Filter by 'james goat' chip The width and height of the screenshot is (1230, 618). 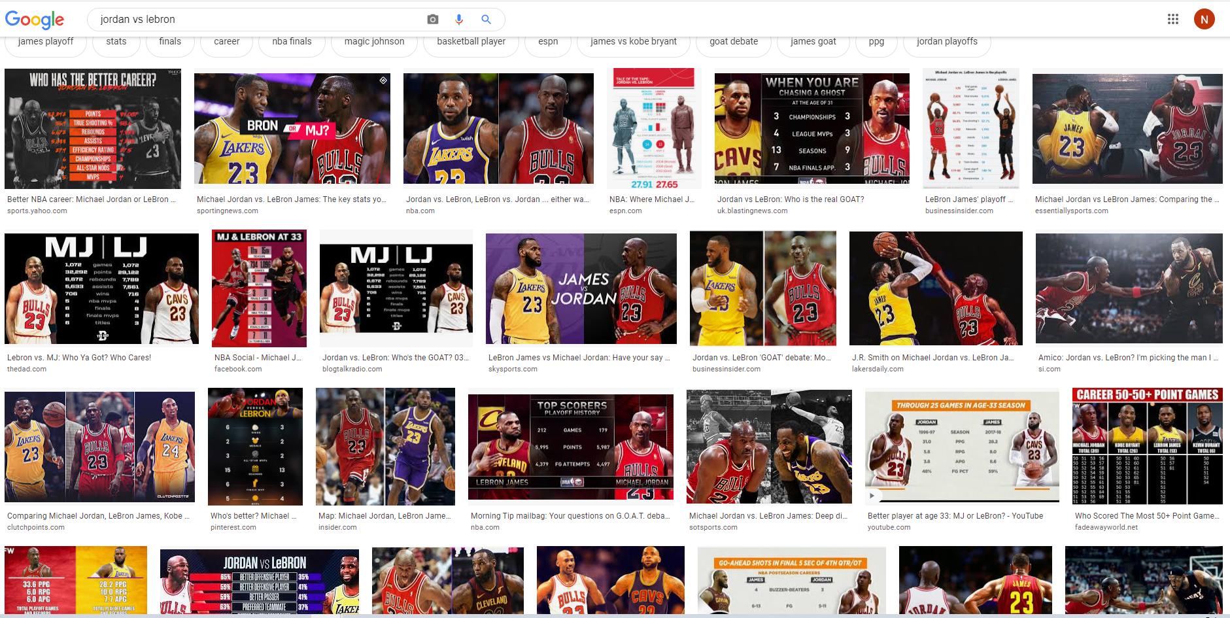pos(813,42)
